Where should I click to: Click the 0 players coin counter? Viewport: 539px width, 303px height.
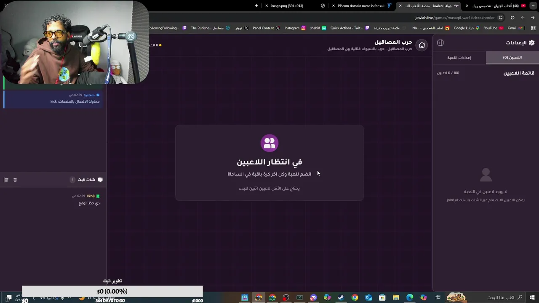(155, 45)
